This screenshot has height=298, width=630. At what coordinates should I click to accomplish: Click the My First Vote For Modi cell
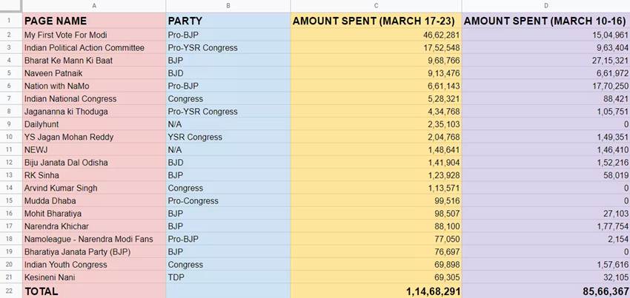click(93, 35)
